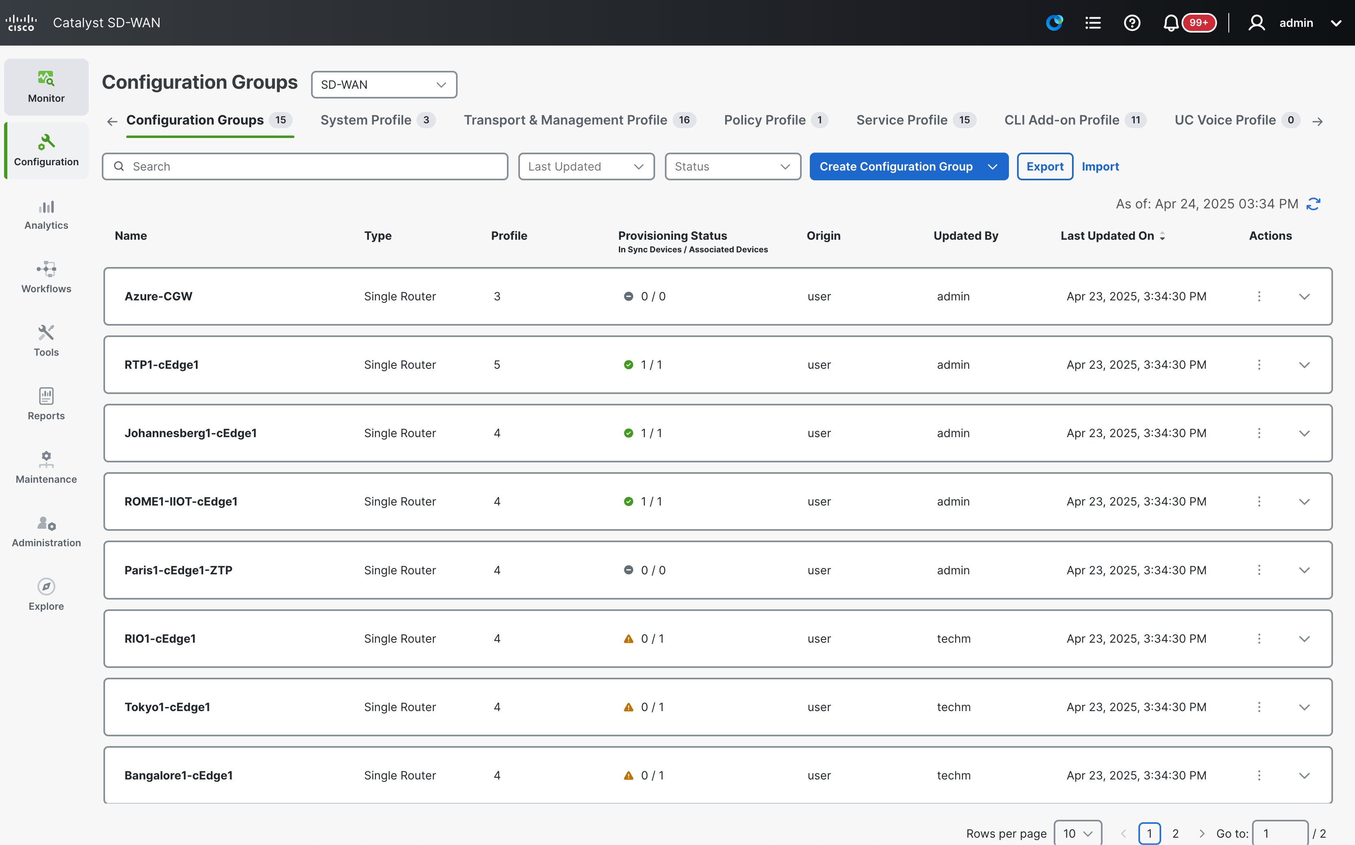Click the Name column header
Screen dimensions: 1355x845
(x=131, y=236)
